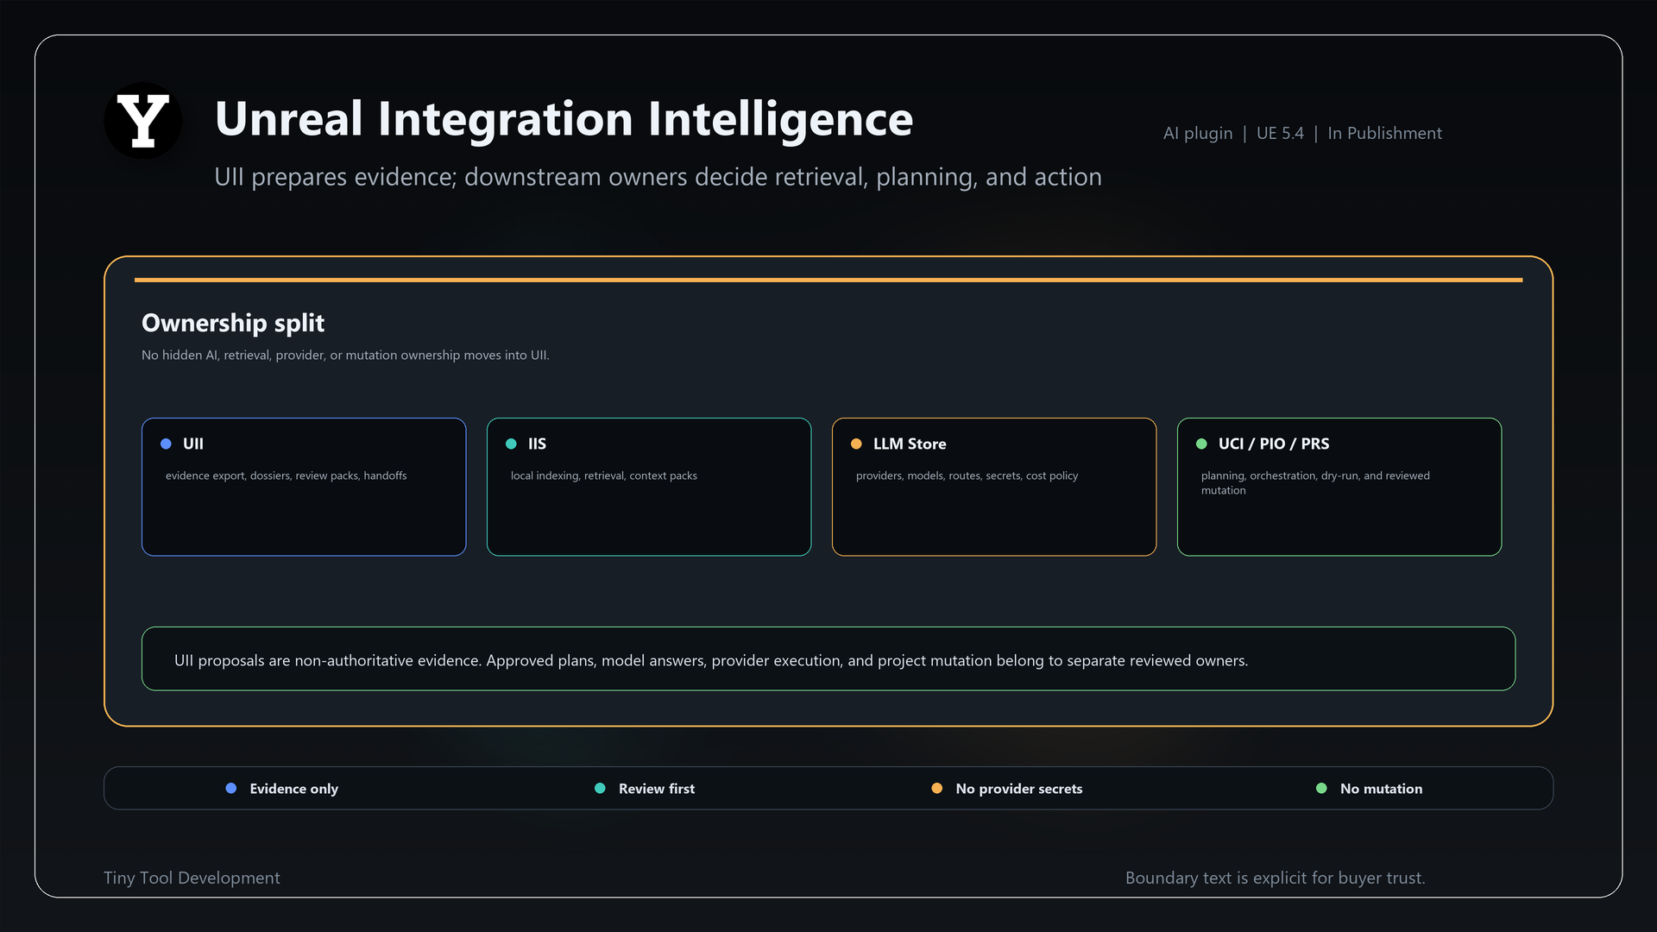Click 'evidence export, dossiers, review packs, handoffs'
The height and width of the screenshot is (932, 1657).
(x=287, y=475)
